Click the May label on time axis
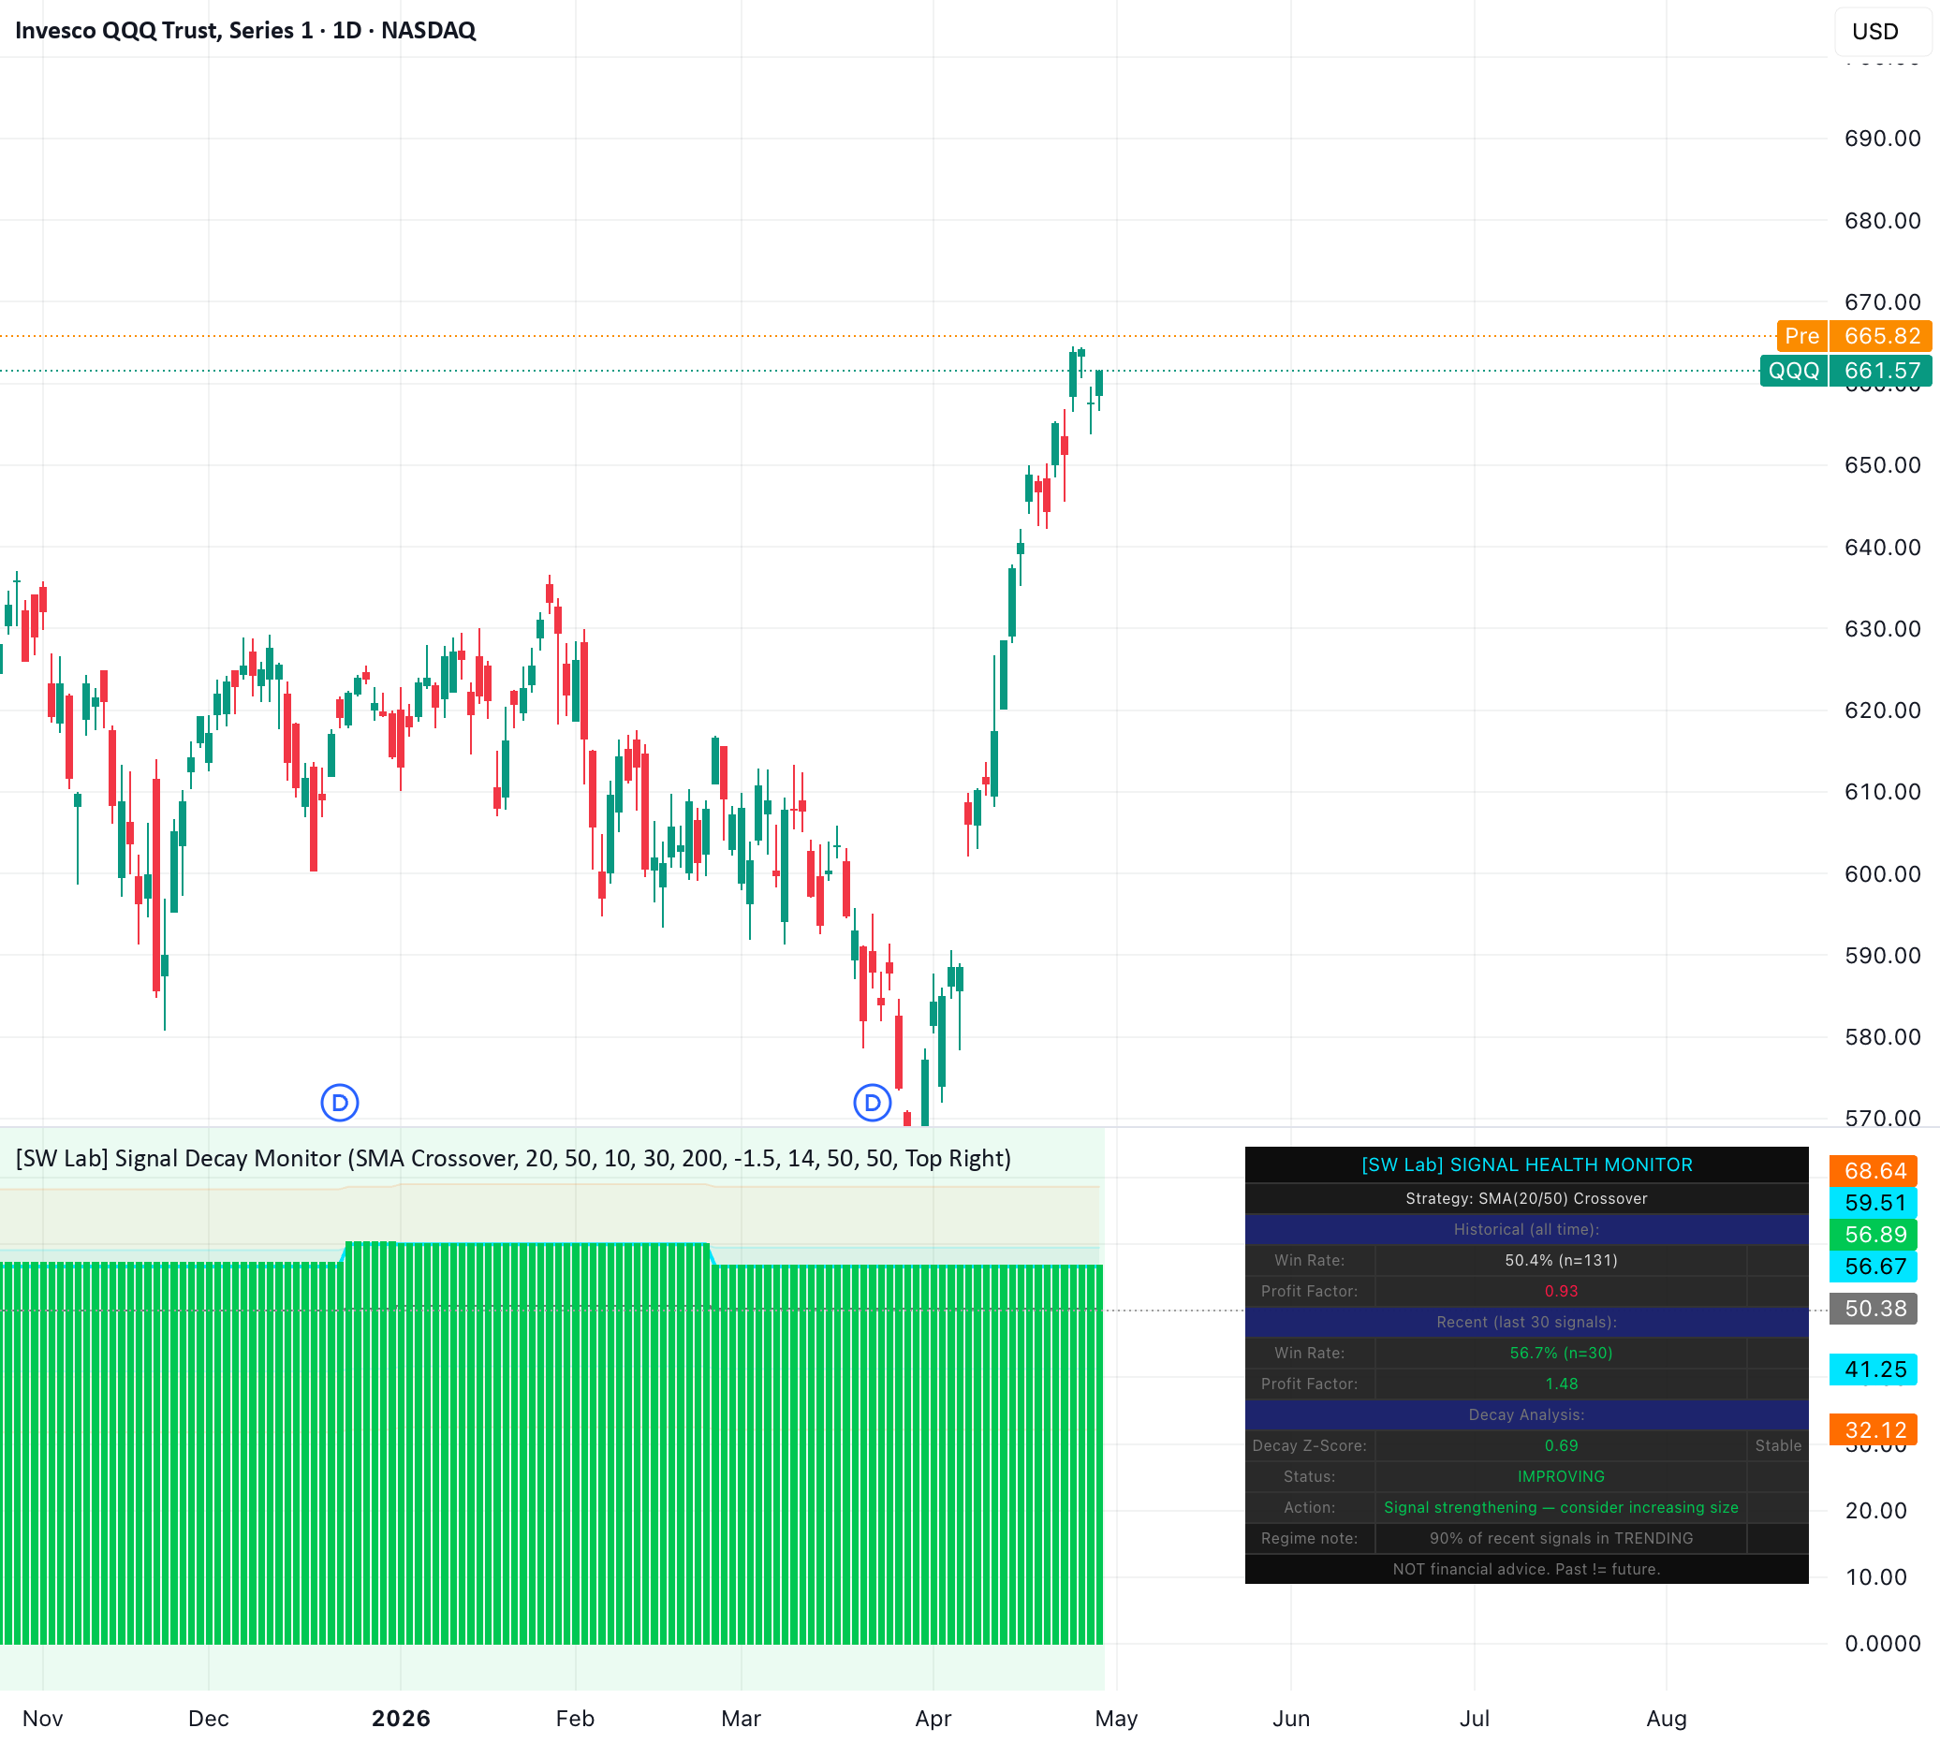Screen dimensions: 1940x1743 point(1116,1718)
